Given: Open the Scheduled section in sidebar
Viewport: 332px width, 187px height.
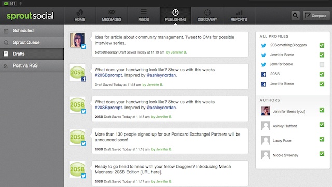Looking at the screenshot, I should coord(32,31).
